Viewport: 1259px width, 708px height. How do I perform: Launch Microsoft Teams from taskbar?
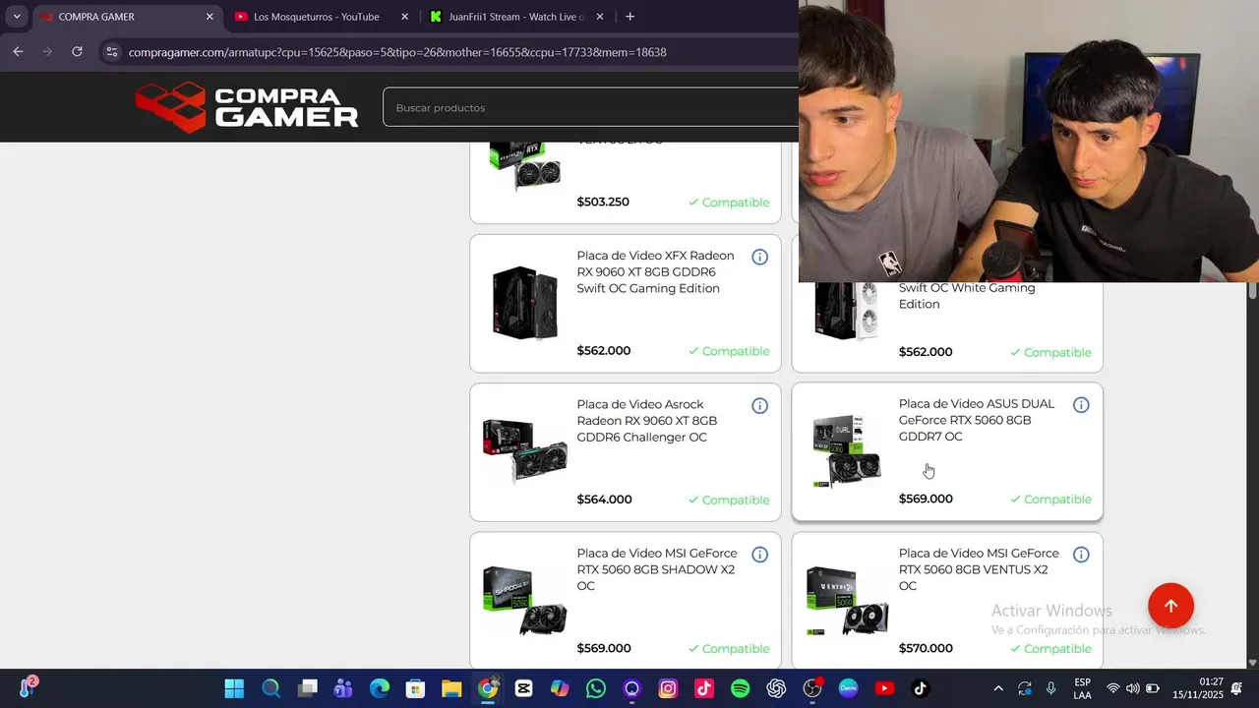coord(343,688)
